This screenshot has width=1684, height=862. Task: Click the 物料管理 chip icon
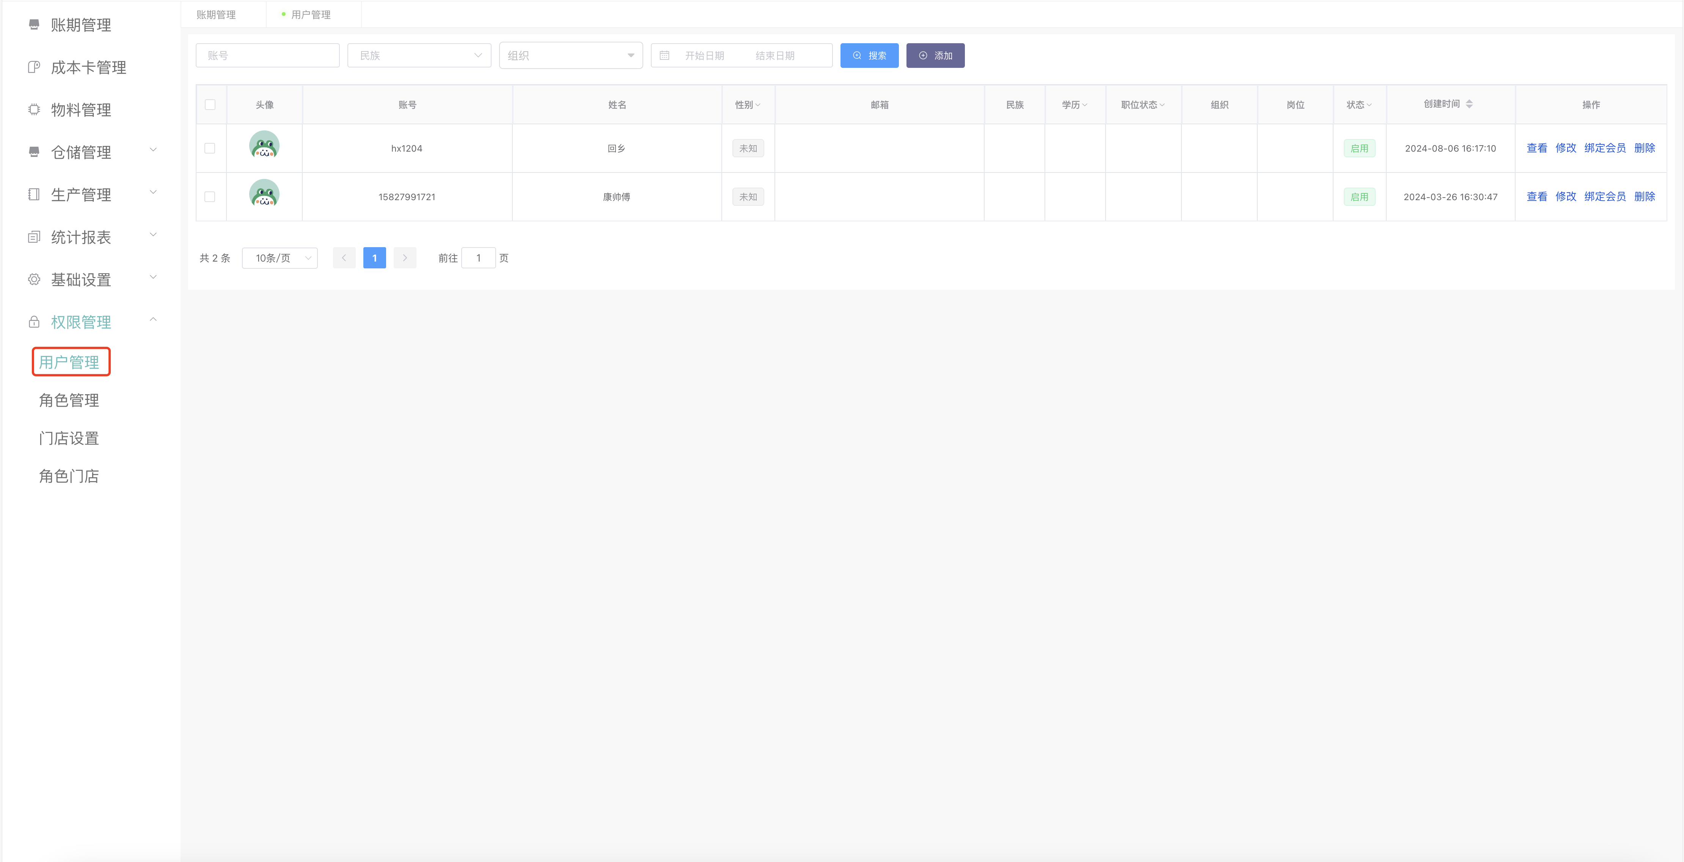(34, 110)
